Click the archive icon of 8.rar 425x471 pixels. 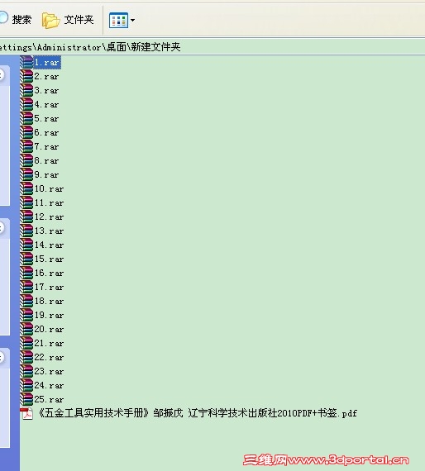coord(26,160)
